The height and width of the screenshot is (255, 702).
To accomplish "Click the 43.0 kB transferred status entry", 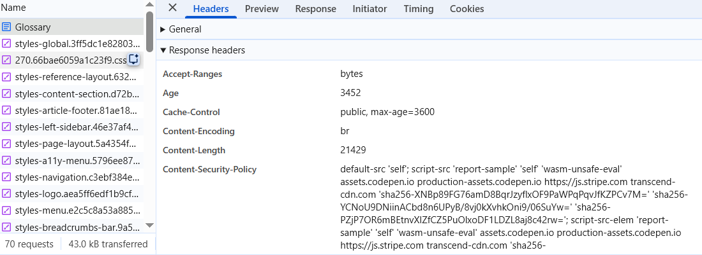I will coord(108,244).
